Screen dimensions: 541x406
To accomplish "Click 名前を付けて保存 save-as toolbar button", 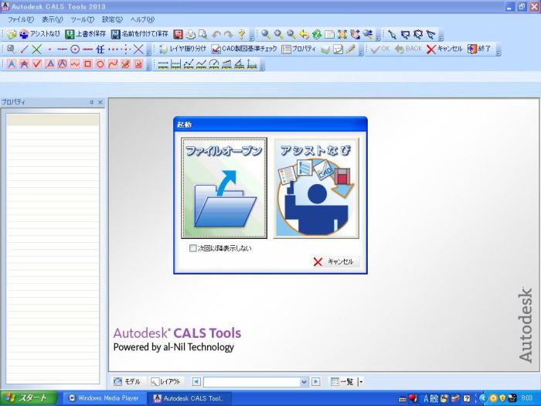I will (x=140, y=34).
